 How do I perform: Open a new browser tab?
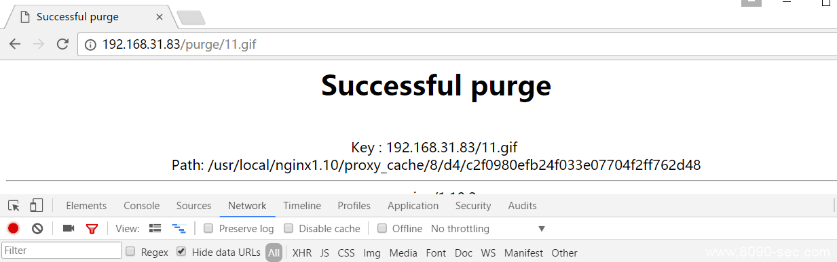tap(191, 17)
